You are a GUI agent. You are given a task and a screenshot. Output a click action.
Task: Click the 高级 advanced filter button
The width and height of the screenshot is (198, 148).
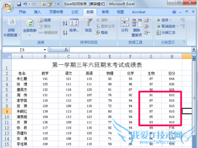tap(102, 32)
